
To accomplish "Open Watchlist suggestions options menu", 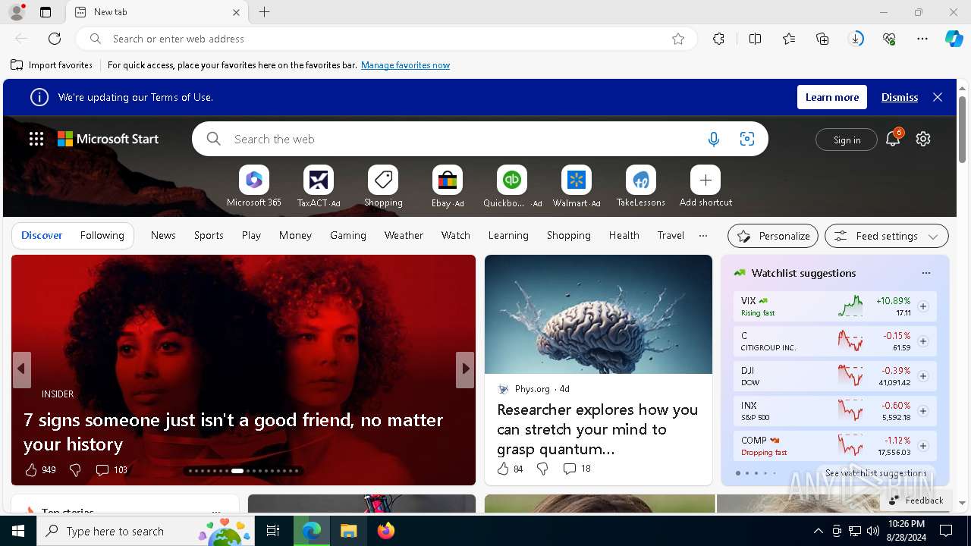I will tap(925, 273).
